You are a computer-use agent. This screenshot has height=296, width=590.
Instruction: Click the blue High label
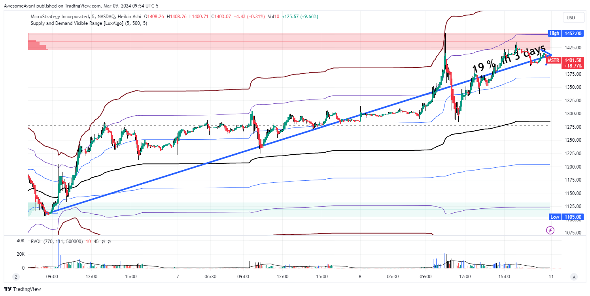(554, 34)
